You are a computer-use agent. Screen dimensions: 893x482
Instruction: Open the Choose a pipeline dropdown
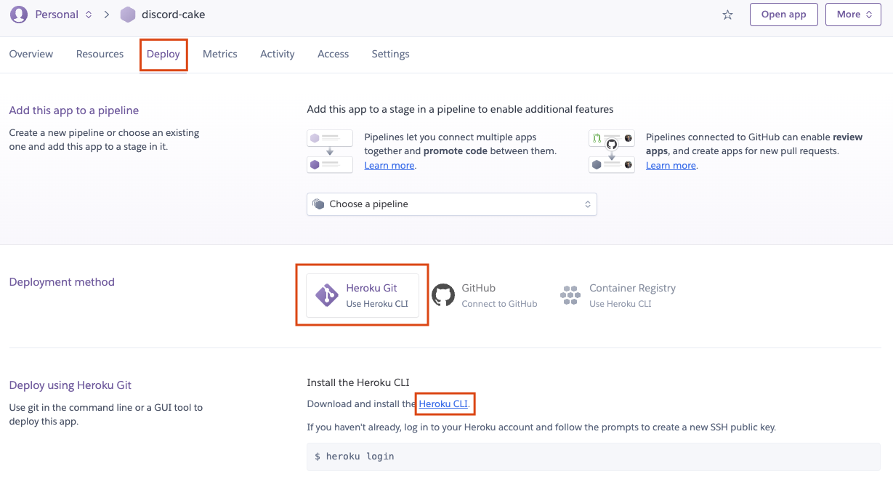452,204
